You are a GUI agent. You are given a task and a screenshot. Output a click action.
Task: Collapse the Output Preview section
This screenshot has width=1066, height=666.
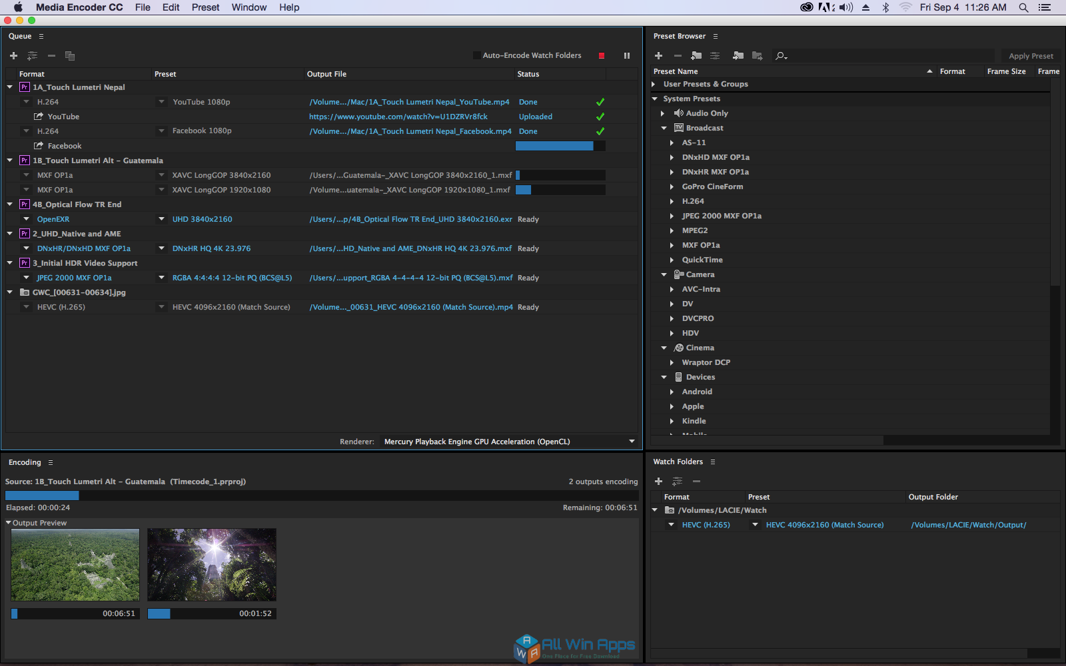tap(9, 523)
